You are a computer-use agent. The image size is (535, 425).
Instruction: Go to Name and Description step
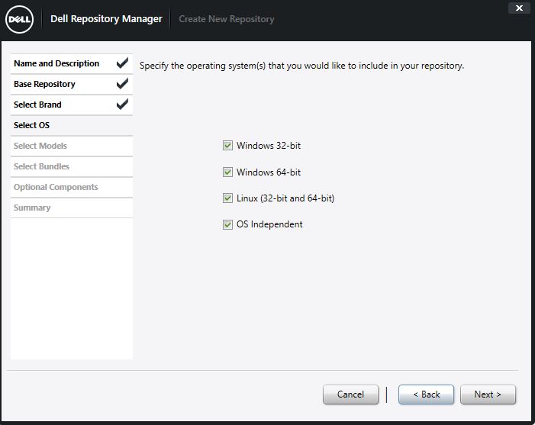point(72,64)
